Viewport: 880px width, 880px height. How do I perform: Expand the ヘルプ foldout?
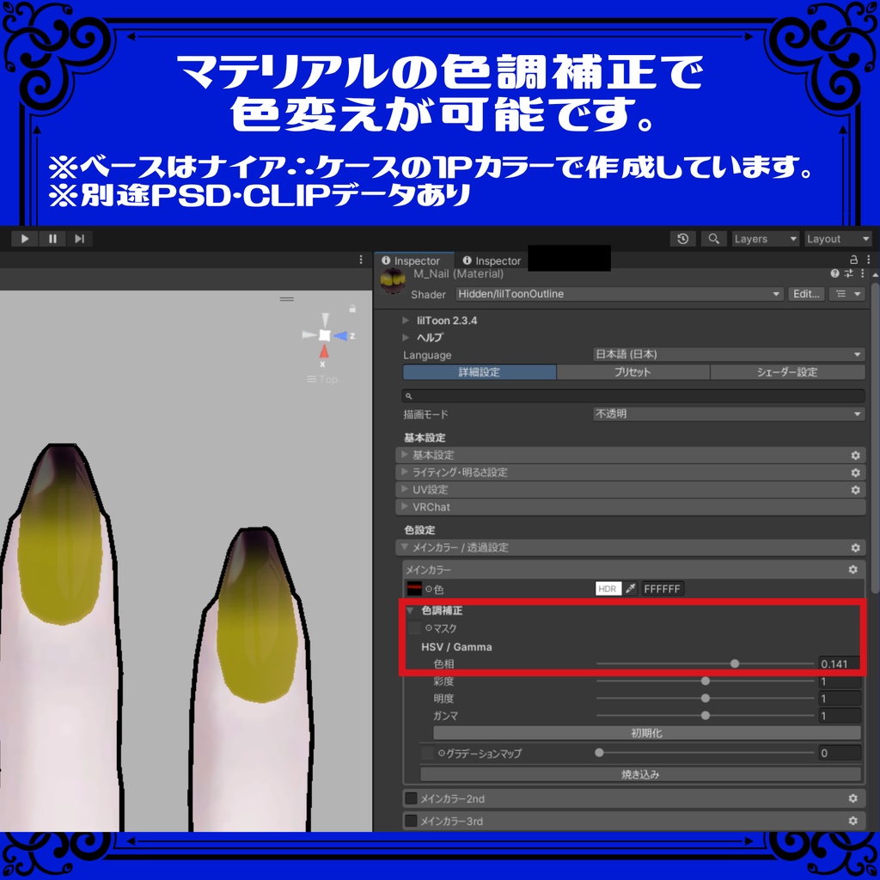pos(406,337)
